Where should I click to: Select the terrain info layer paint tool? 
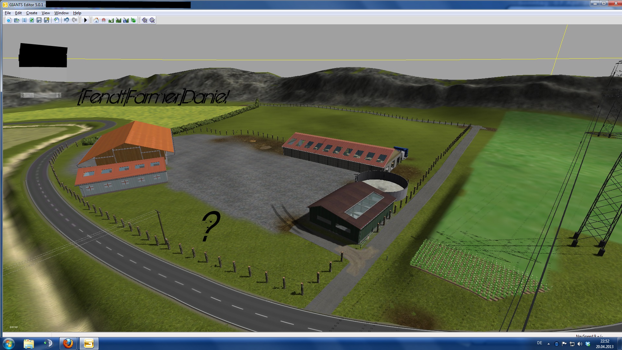[x=126, y=20]
